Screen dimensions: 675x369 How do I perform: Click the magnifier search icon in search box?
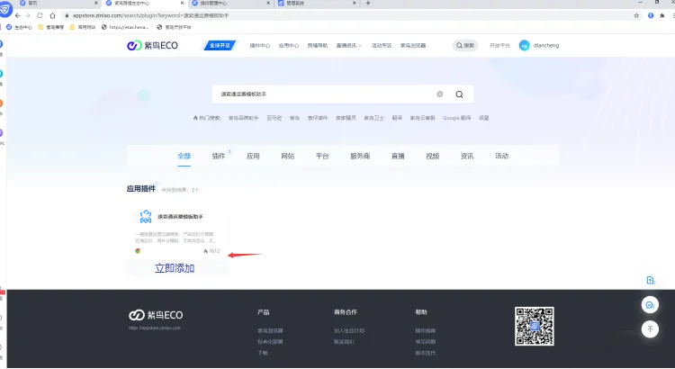[x=459, y=94]
